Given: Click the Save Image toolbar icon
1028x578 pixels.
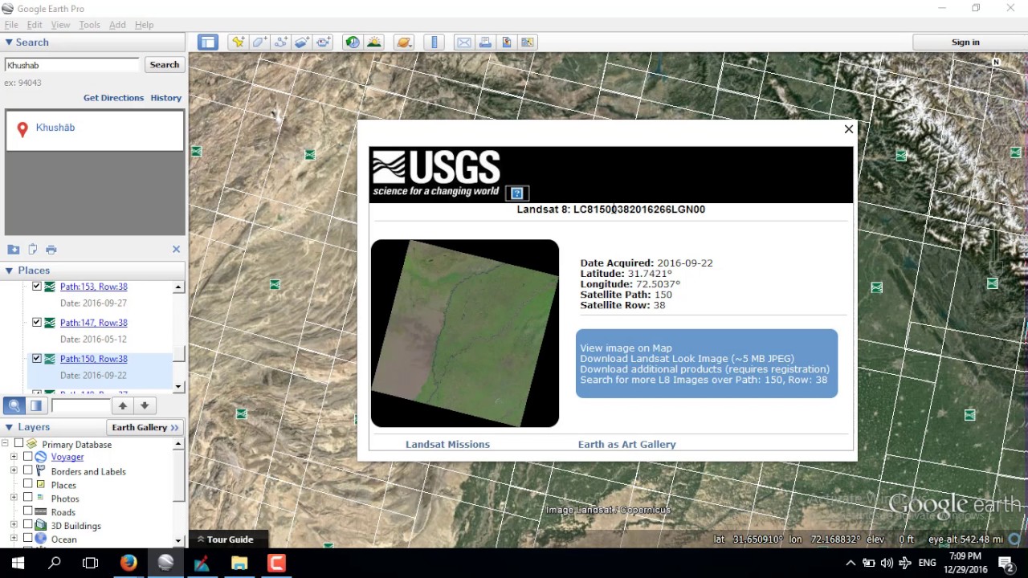Looking at the screenshot, I should (507, 43).
